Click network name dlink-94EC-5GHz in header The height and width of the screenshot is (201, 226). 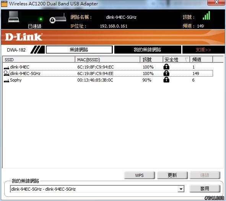(121, 17)
